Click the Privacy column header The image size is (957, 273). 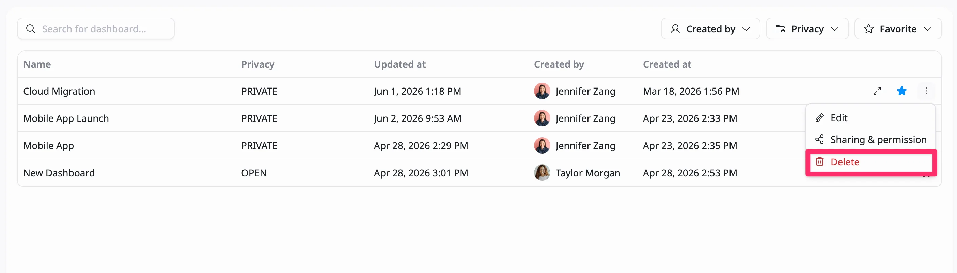point(258,64)
